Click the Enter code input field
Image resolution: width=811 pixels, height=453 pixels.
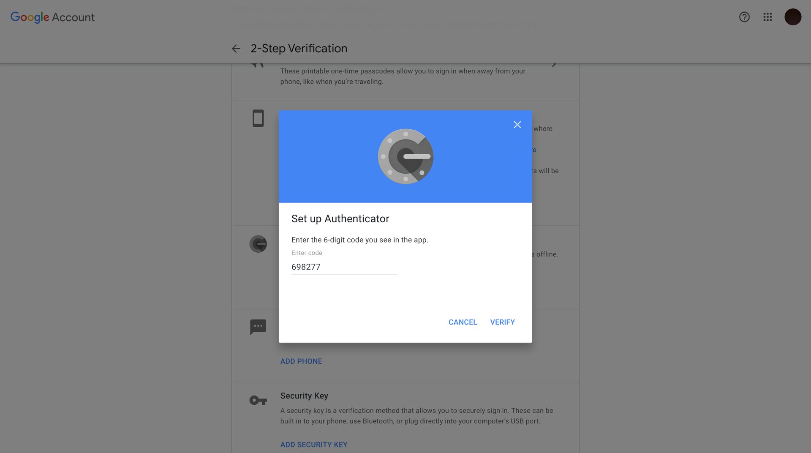[344, 267]
